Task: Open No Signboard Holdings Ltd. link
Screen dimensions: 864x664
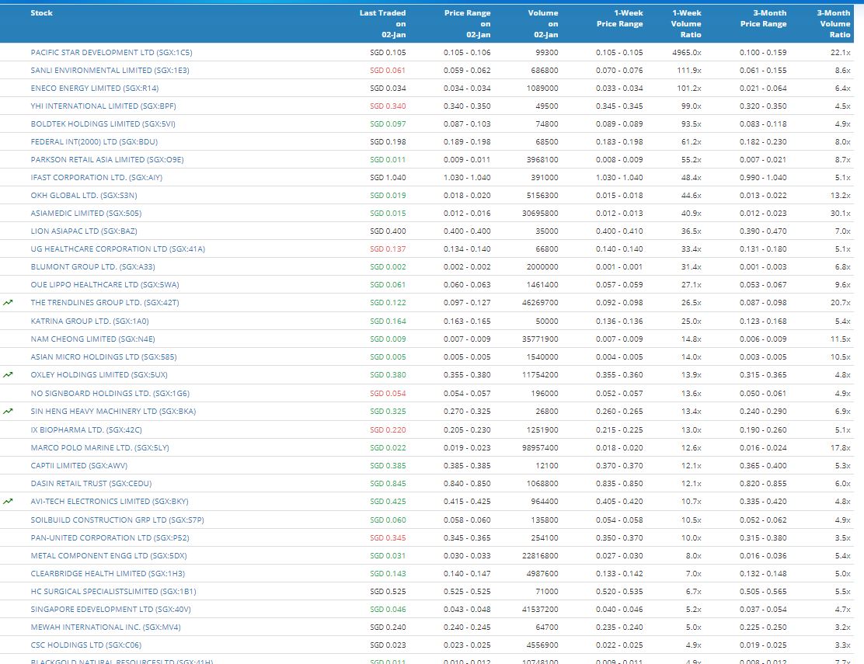Action: (x=110, y=393)
